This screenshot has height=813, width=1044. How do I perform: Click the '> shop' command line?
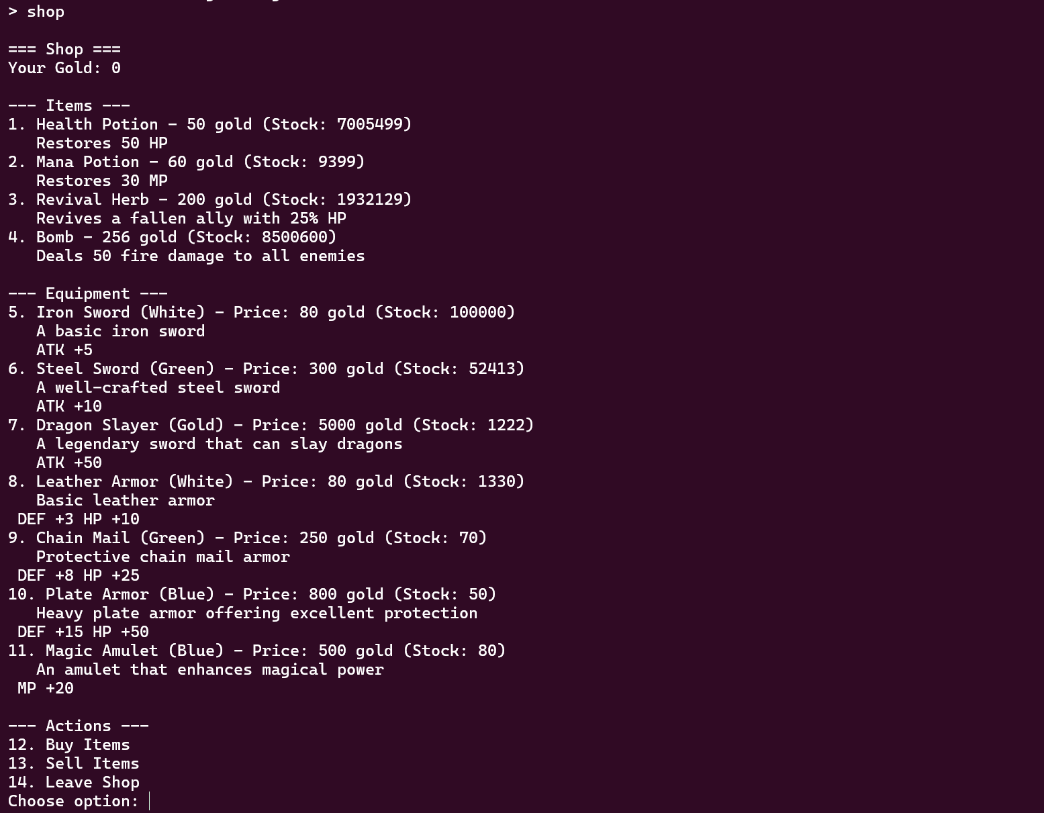[36, 11]
